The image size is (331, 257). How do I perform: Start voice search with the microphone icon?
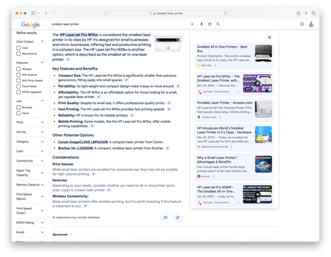pyautogui.click(x=201, y=24)
